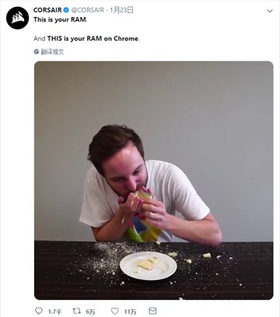Click the white plate in the video
This screenshot has height=317, width=280.
(x=149, y=266)
